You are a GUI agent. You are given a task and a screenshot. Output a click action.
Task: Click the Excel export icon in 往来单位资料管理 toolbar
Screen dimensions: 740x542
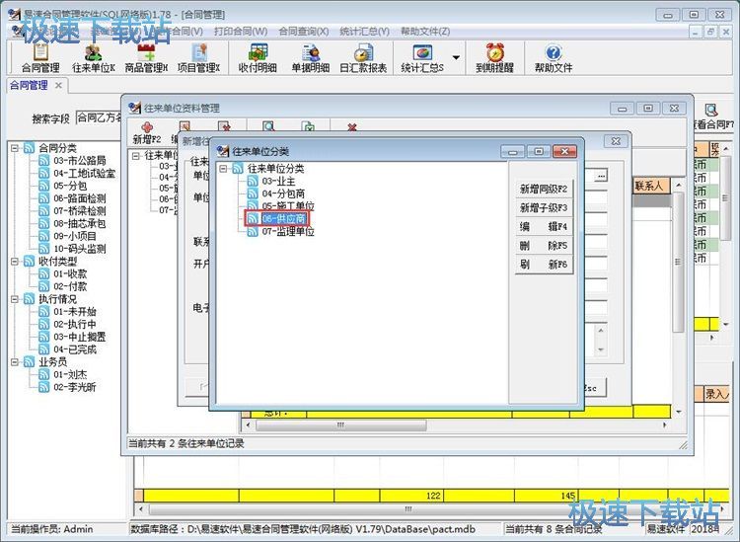point(308,126)
